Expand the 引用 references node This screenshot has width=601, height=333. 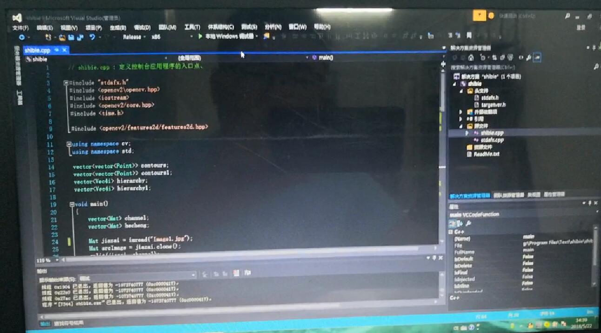(461, 119)
